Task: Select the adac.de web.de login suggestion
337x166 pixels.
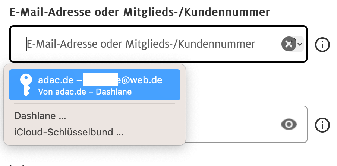Action: click(95, 85)
